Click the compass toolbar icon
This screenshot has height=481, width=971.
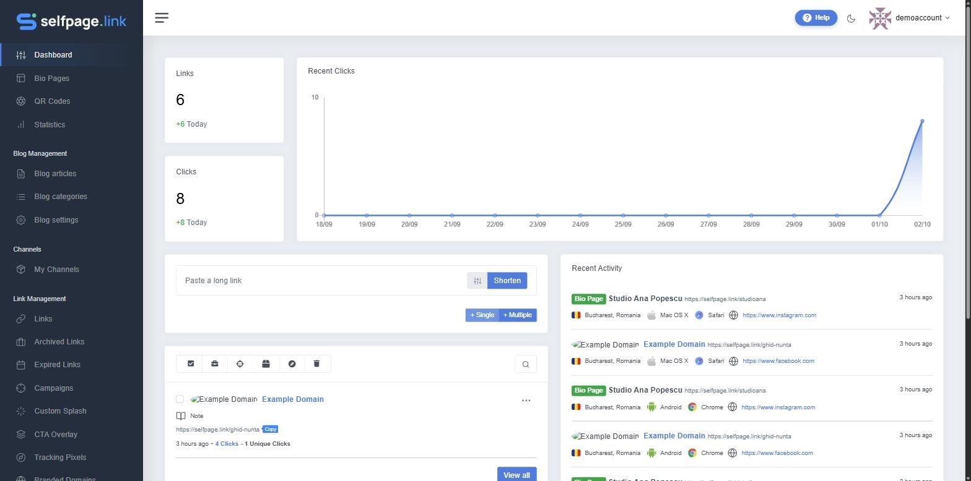(292, 364)
